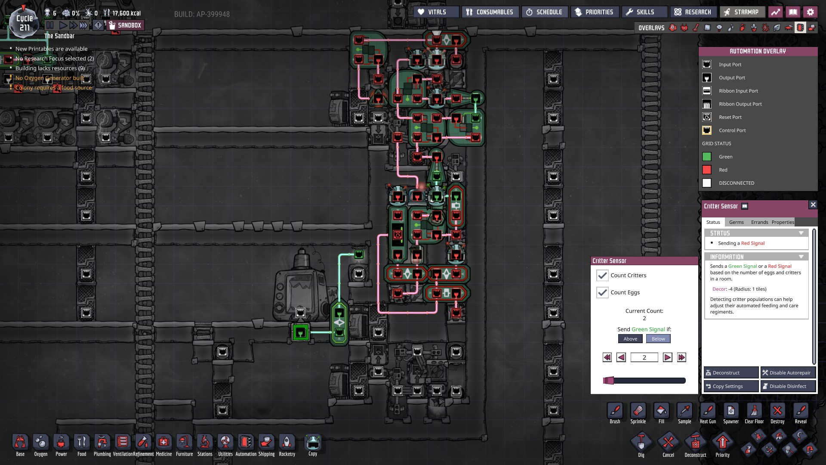Select the Clear Floor tool
The width and height of the screenshot is (826, 465).
[755, 413]
